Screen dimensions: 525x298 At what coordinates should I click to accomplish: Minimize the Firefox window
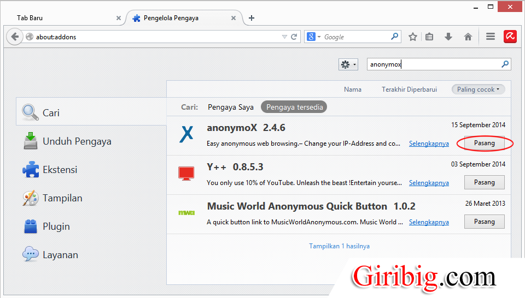pyautogui.click(x=475, y=7)
